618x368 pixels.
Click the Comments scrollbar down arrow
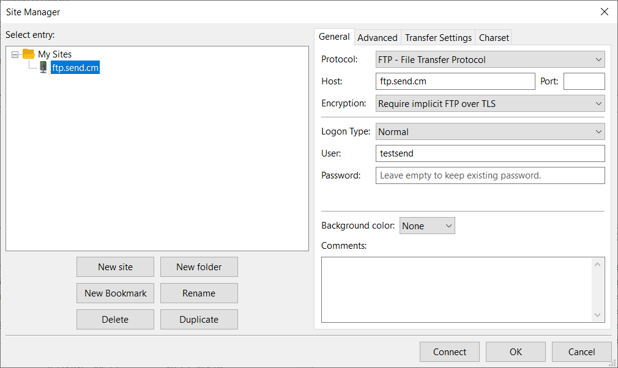[x=598, y=315]
